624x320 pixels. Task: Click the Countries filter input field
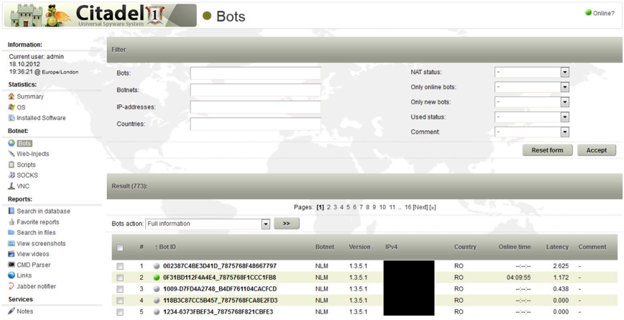[255, 124]
